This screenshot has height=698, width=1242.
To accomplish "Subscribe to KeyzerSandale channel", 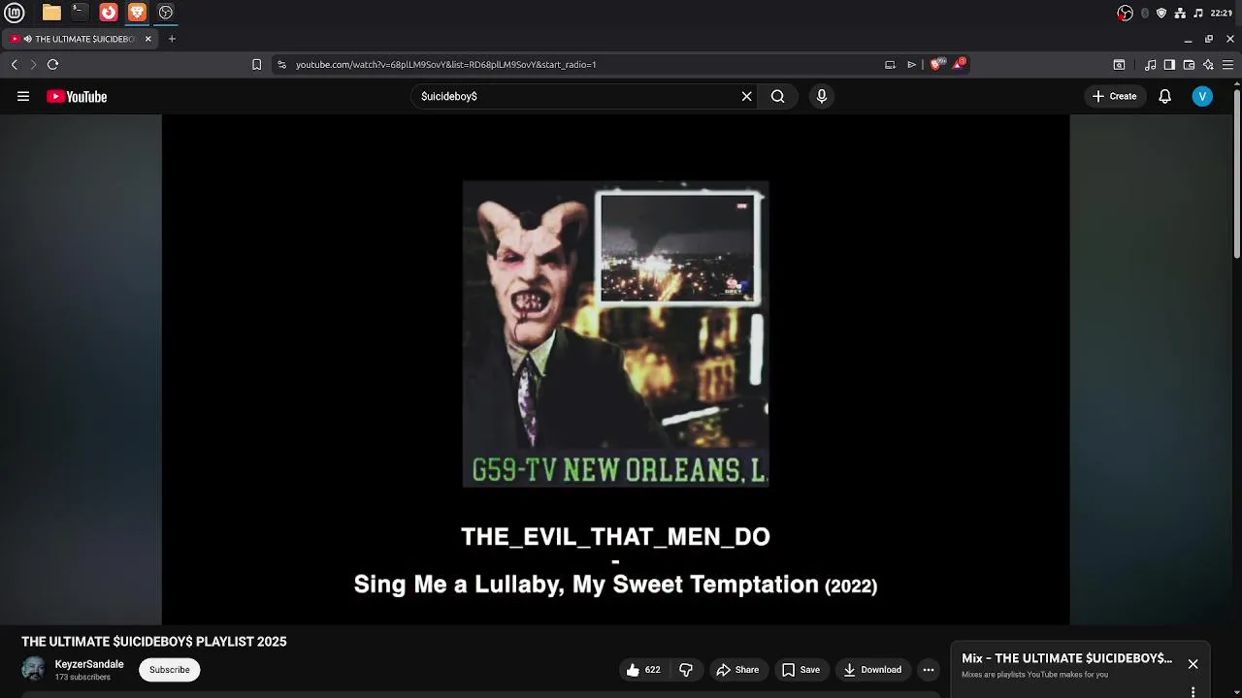I will [170, 670].
